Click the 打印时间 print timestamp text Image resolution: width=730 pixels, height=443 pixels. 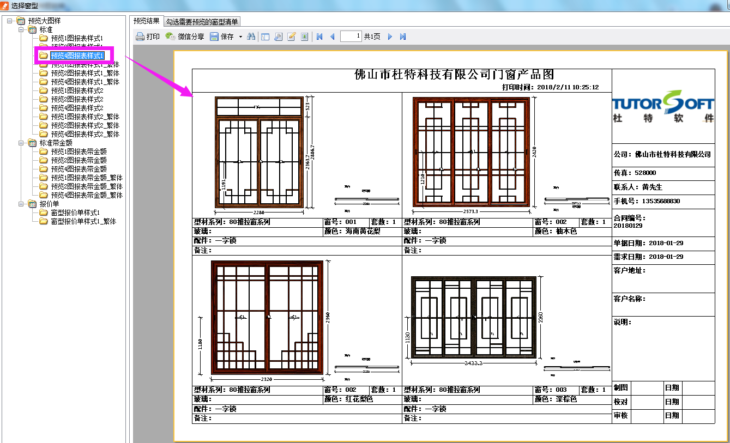pos(550,87)
